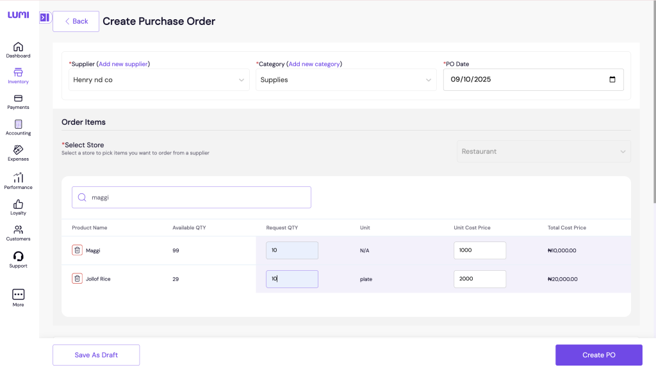Viewport: 656px width, 372px height.
Task: View Performance analytics
Action: (x=18, y=180)
